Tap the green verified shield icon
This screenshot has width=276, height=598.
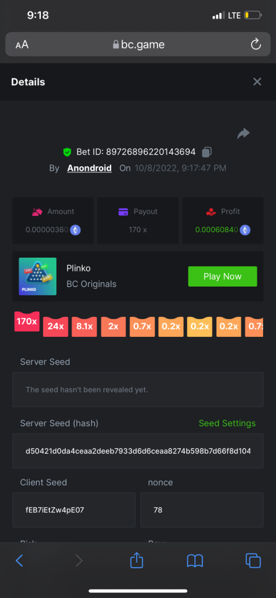(x=67, y=152)
